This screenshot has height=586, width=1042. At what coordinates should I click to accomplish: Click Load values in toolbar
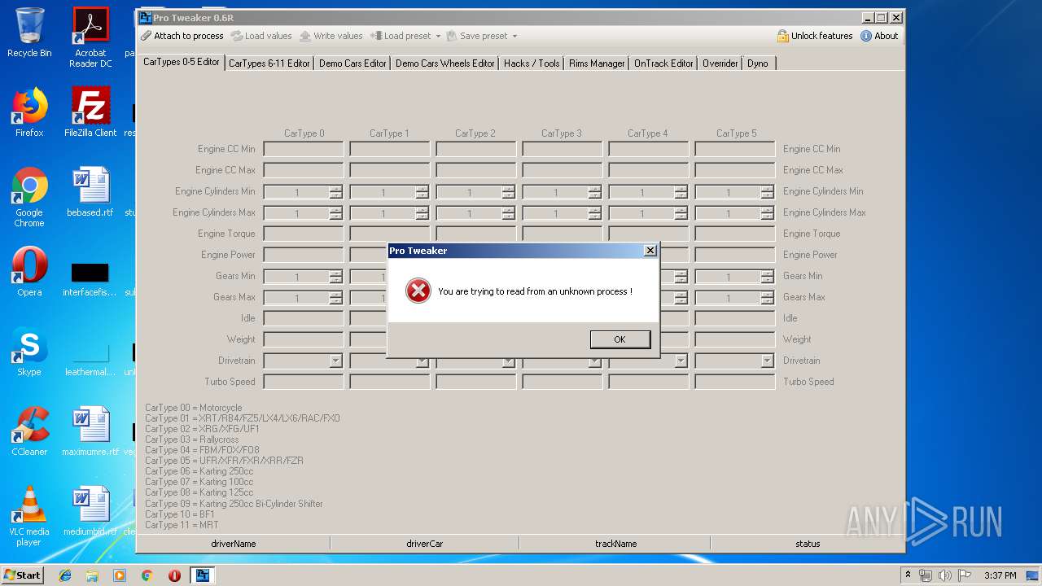tap(261, 36)
